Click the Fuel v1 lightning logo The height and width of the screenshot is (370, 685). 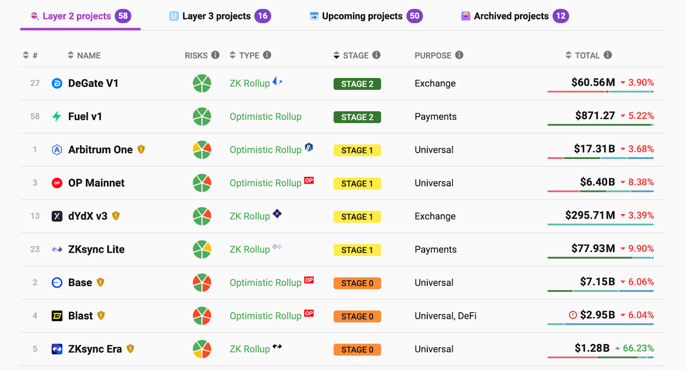point(57,116)
